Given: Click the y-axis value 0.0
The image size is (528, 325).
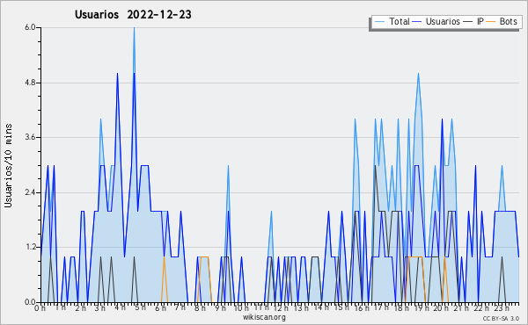Looking at the screenshot, I should tap(30, 302).
